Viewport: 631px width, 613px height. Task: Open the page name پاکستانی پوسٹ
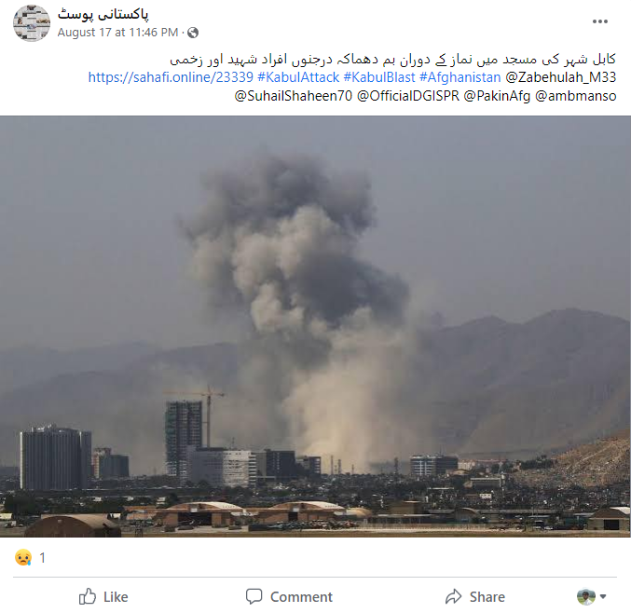[x=103, y=15]
